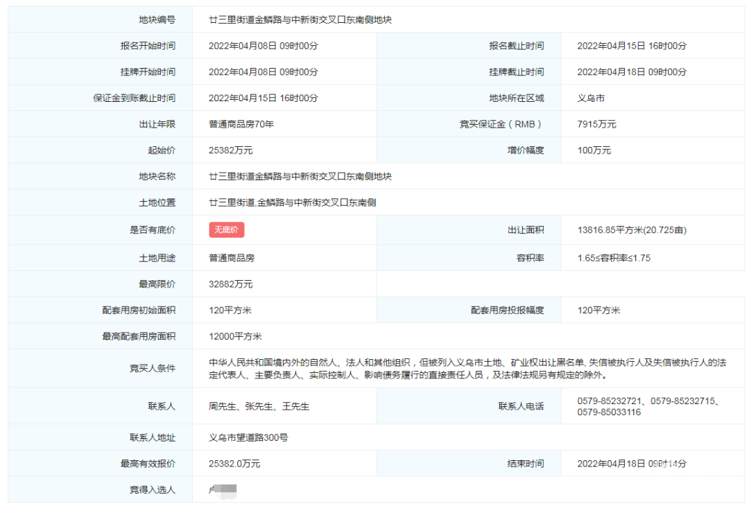The height and width of the screenshot is (506, 749).
Task: Click the 联系人电话 phone numbers
Action: [x=647, y=406]
